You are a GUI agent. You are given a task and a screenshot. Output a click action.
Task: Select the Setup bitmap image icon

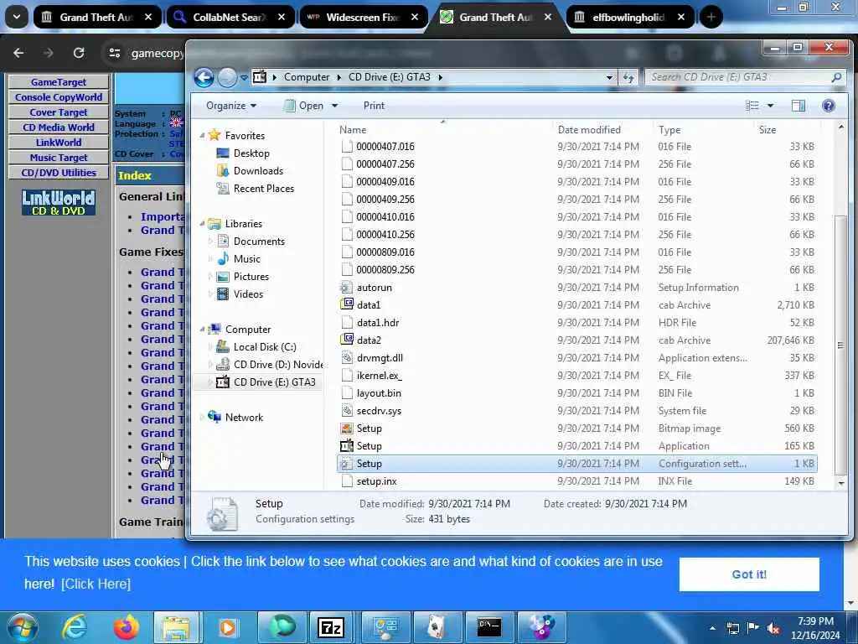pyautogui.click(x=346, y=428)
